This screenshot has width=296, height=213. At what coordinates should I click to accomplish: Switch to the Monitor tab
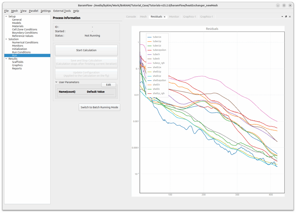tap(174, 16)
